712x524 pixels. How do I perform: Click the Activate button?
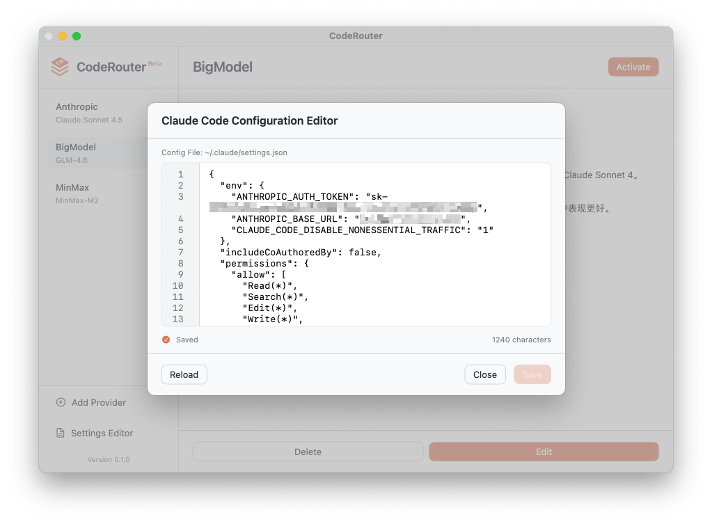tap(632, 67)
